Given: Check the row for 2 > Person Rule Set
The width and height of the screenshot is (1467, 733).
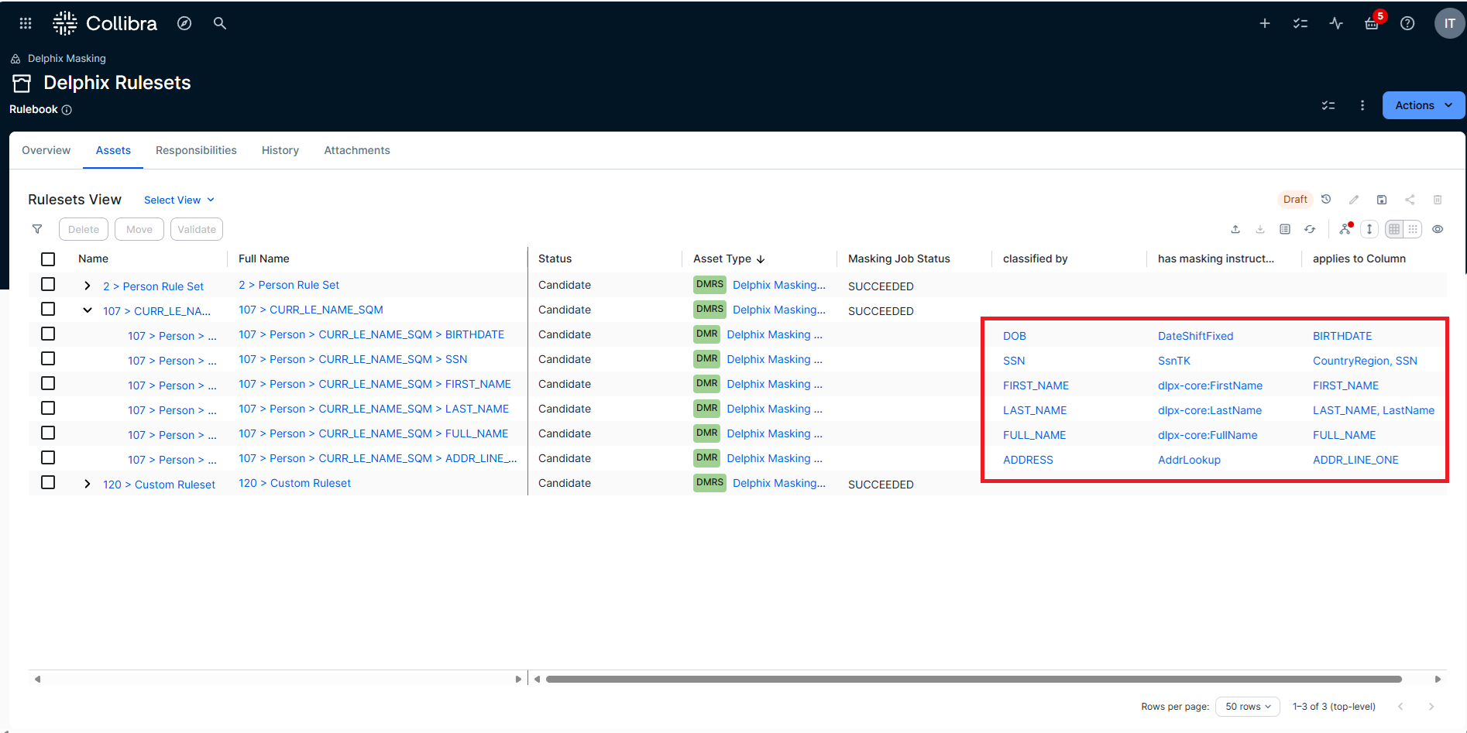Looking at the screenshot, I should 48,284.
